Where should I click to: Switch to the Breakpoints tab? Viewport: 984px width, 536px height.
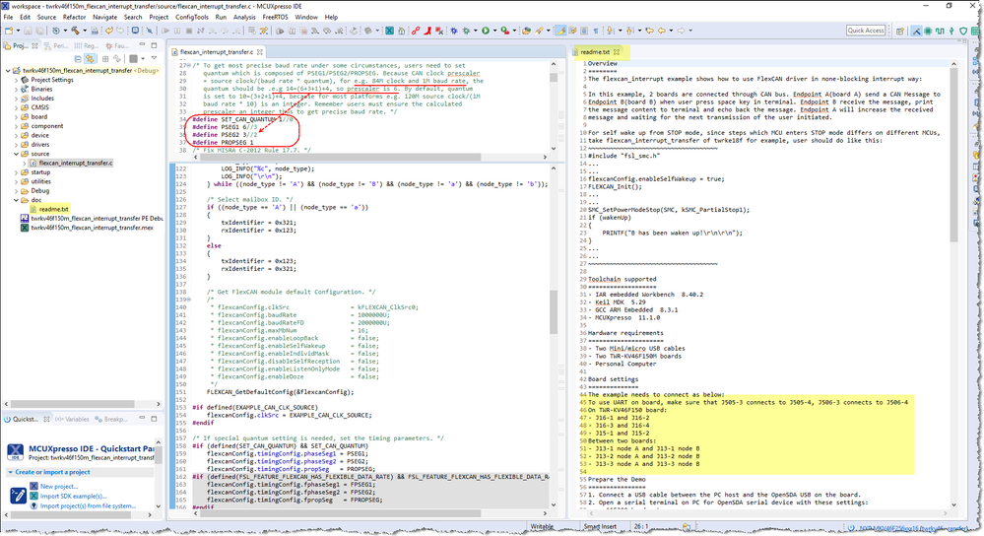tap(111, 419)
